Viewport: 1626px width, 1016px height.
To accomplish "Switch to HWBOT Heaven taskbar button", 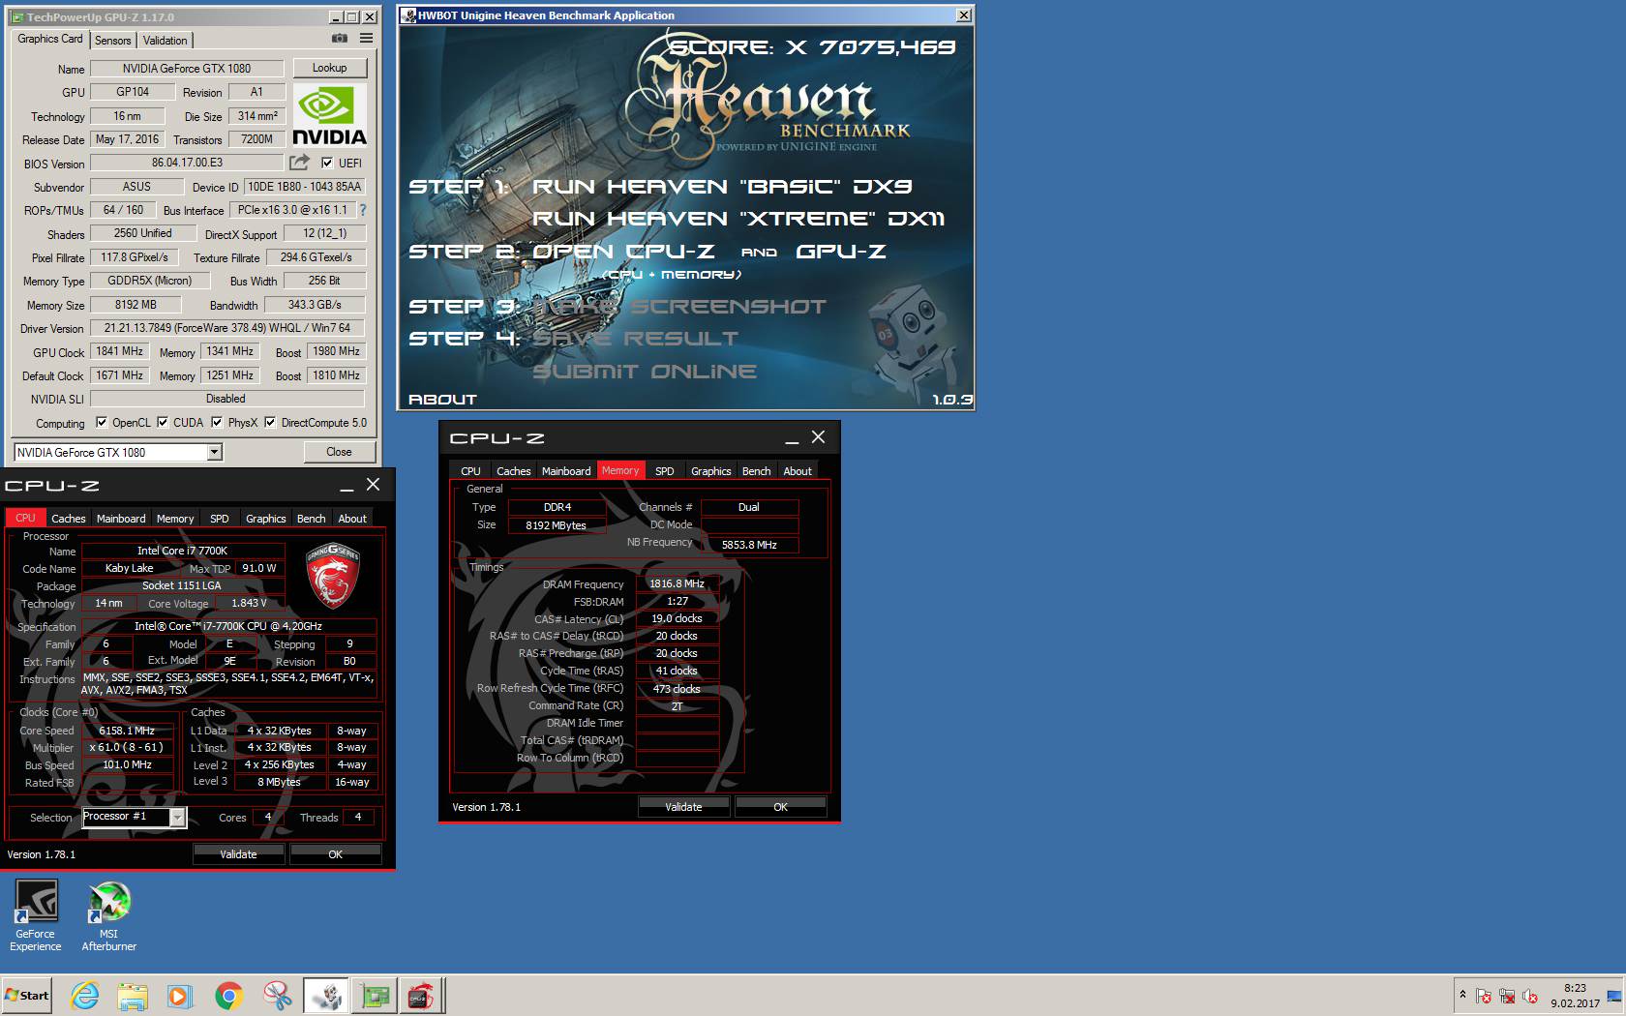I will 326,996.
